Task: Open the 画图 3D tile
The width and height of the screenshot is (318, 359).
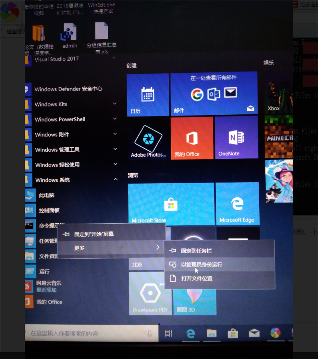Action: 195,302
